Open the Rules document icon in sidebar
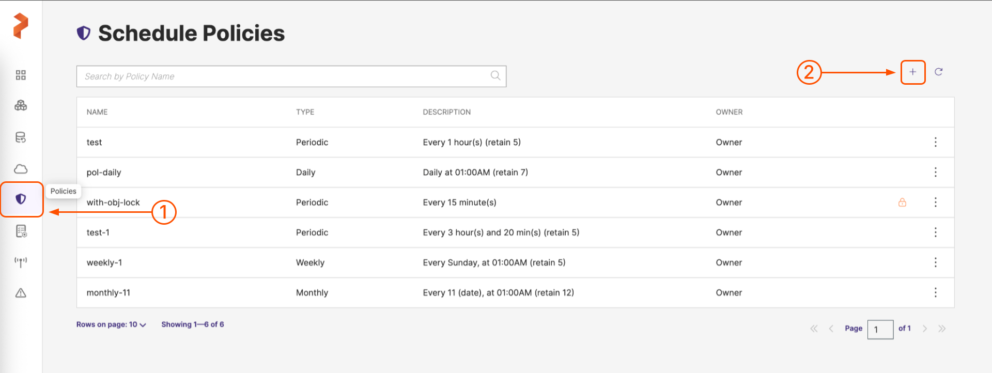 pyautogui.click(x=21, y=231)
